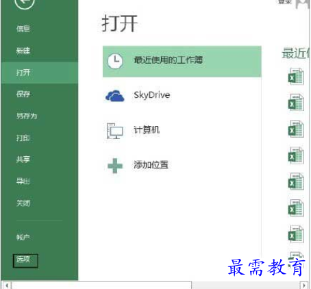Screen dimensions: 311x289
Task: Open the 共享 section
Action: [x=23, y=159]
